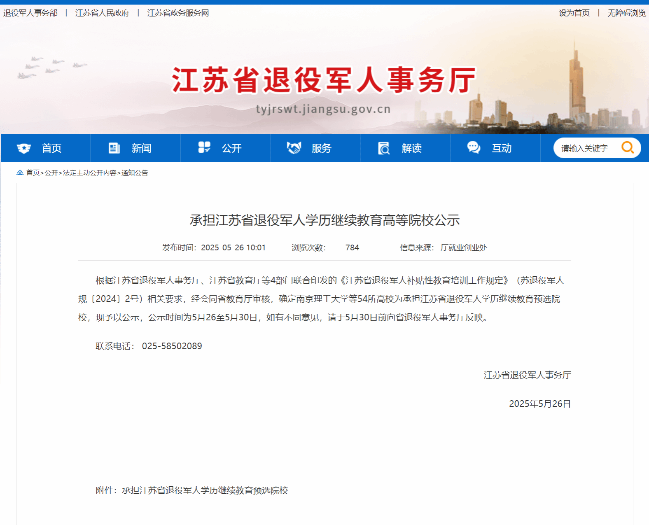Click 设为首页 in the top bar

click(x=574, y=13)
